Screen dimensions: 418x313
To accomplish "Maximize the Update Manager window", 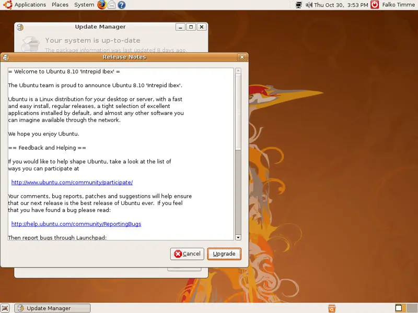I will (191, 27).
